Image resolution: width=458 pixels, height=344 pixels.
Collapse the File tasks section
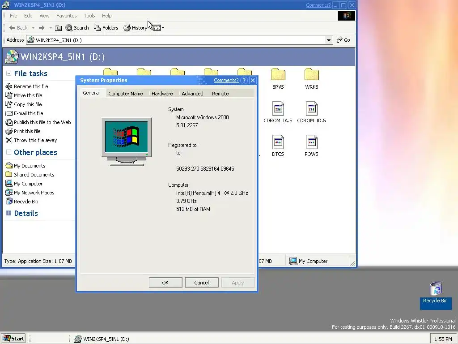[x=8, y=73]
